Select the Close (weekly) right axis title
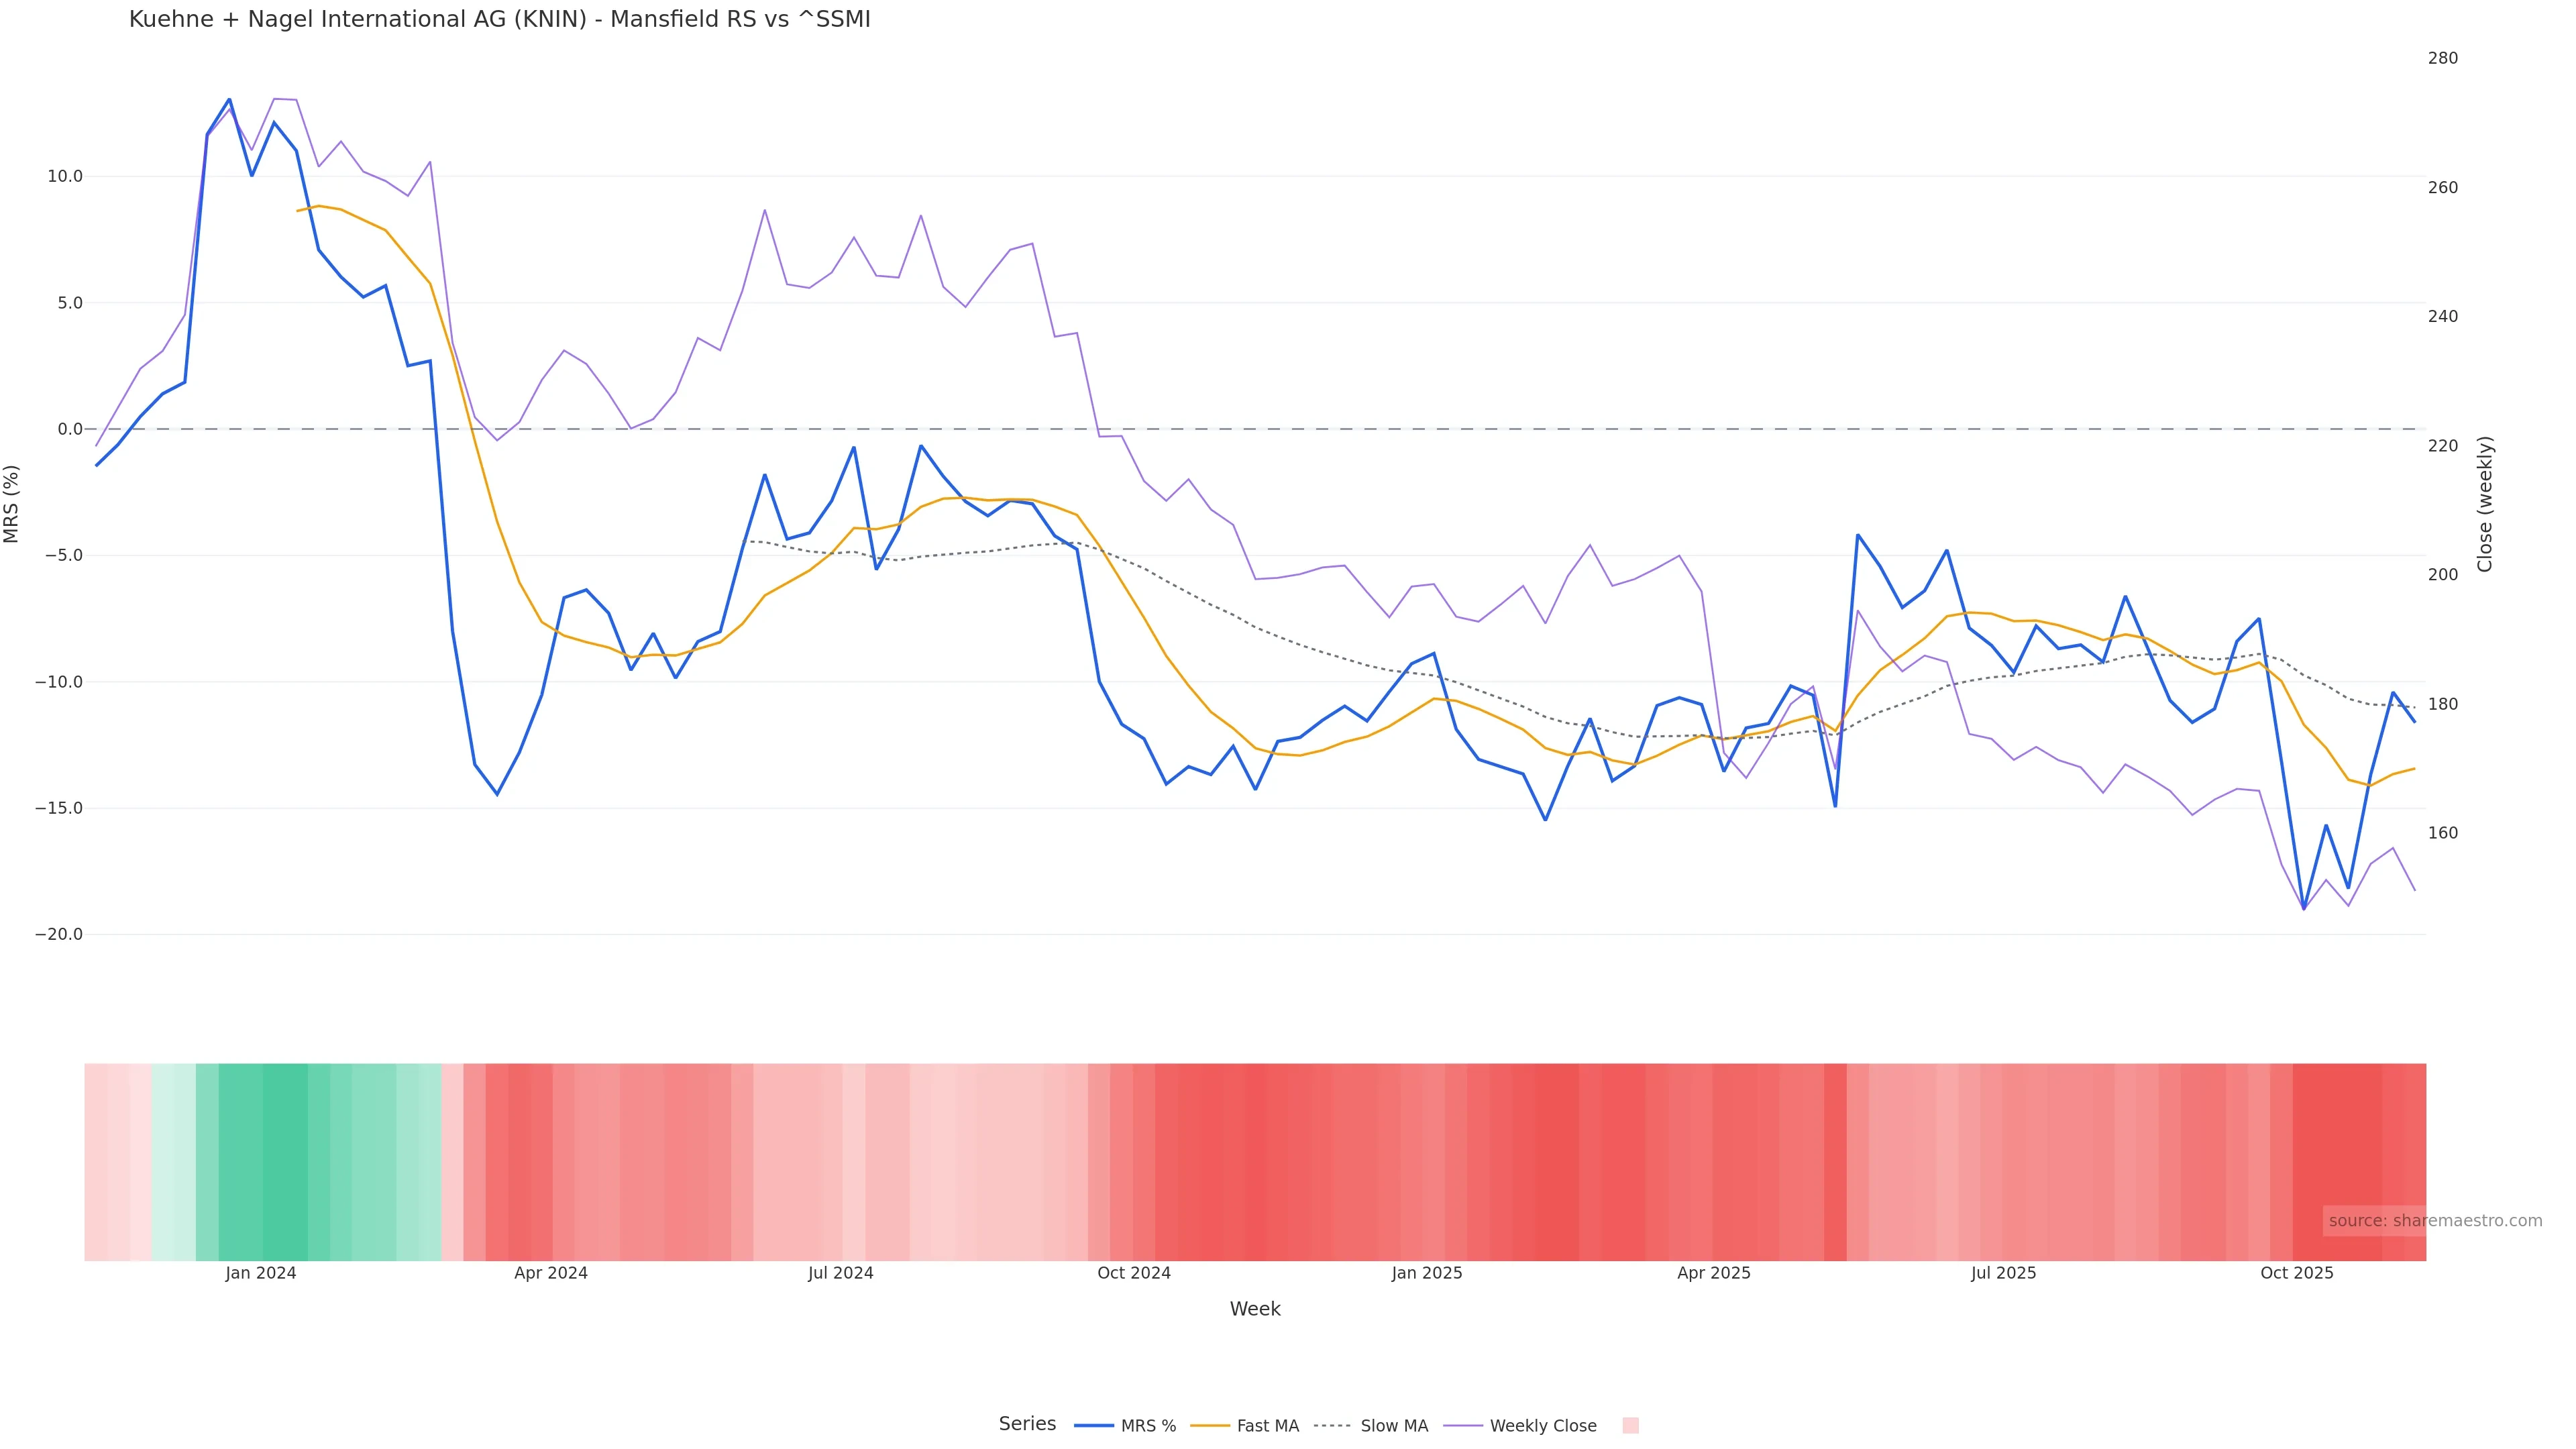The image size is (2576, 1449). [2485, 504]
